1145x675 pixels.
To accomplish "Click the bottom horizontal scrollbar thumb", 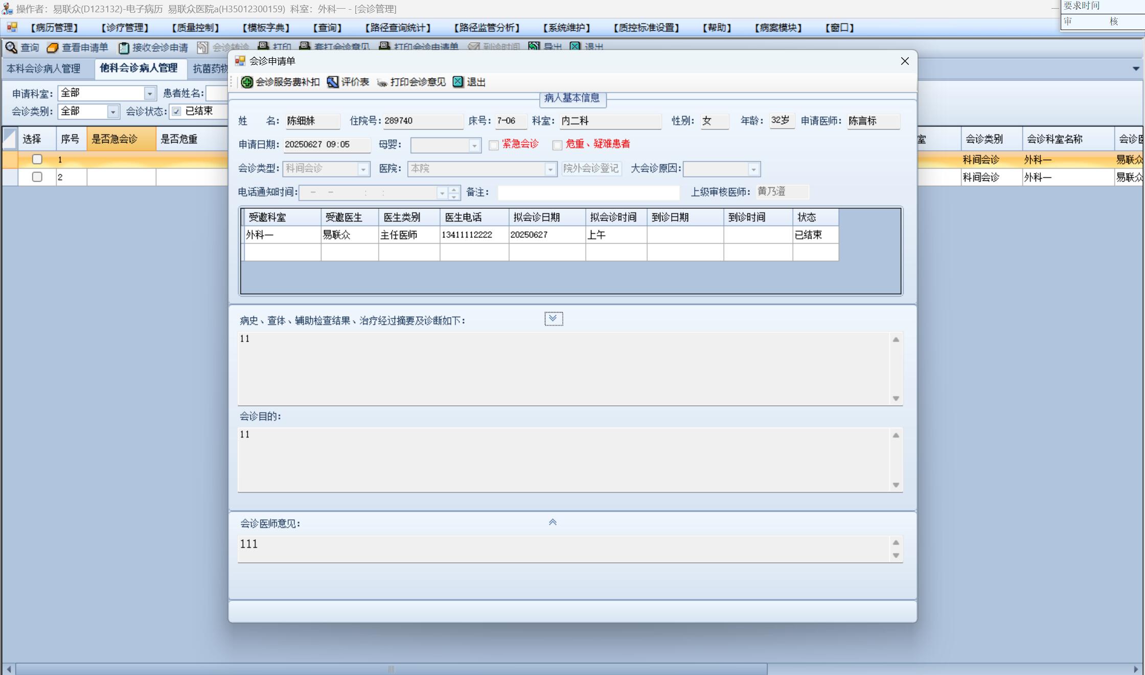I will pos(391,669).
